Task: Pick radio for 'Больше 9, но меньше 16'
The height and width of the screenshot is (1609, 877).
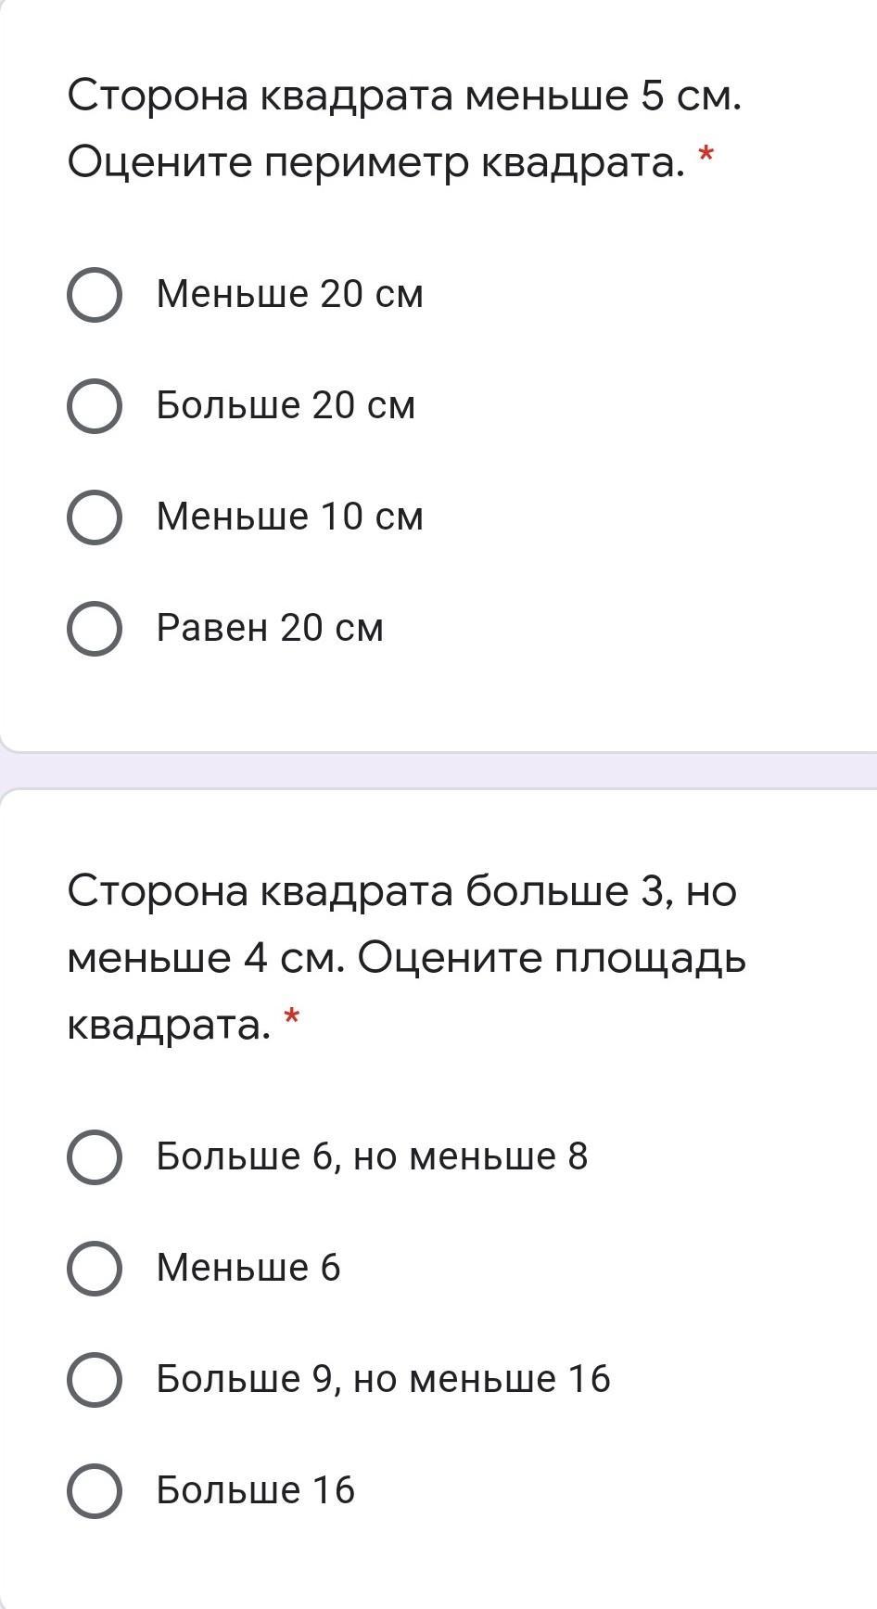Action: (x=94, y=1380)
